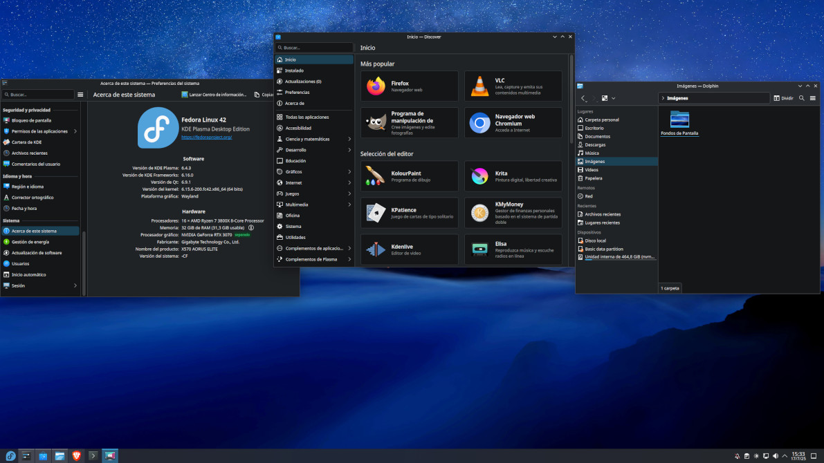Select Oficina category in Discover
This screenshot has width=824, height=463.
pos(314,216)
